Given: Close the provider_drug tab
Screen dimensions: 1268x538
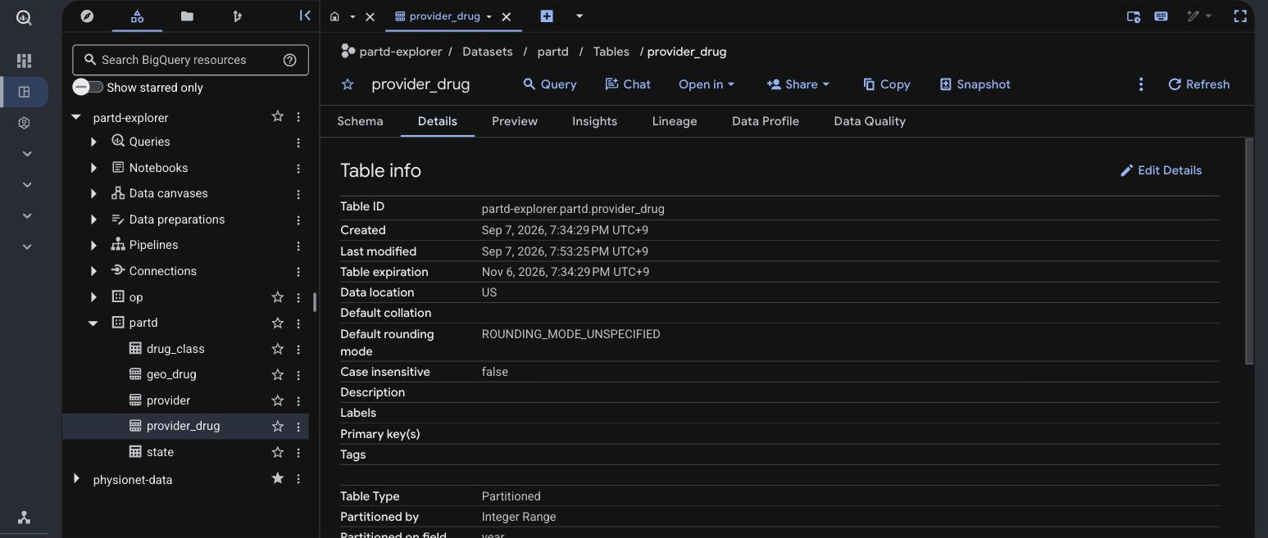Looking at the screenshot, I should 507,16.
